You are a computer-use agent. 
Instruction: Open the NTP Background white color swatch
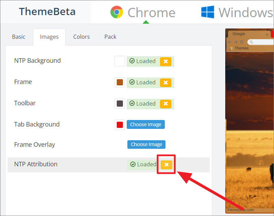[120, 61]
